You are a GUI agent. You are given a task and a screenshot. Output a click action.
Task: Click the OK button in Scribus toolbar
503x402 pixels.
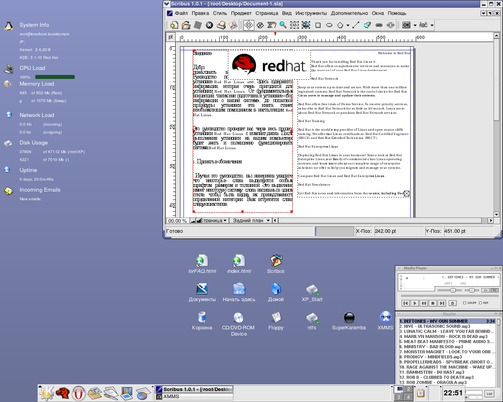click(x=406, y=25)
